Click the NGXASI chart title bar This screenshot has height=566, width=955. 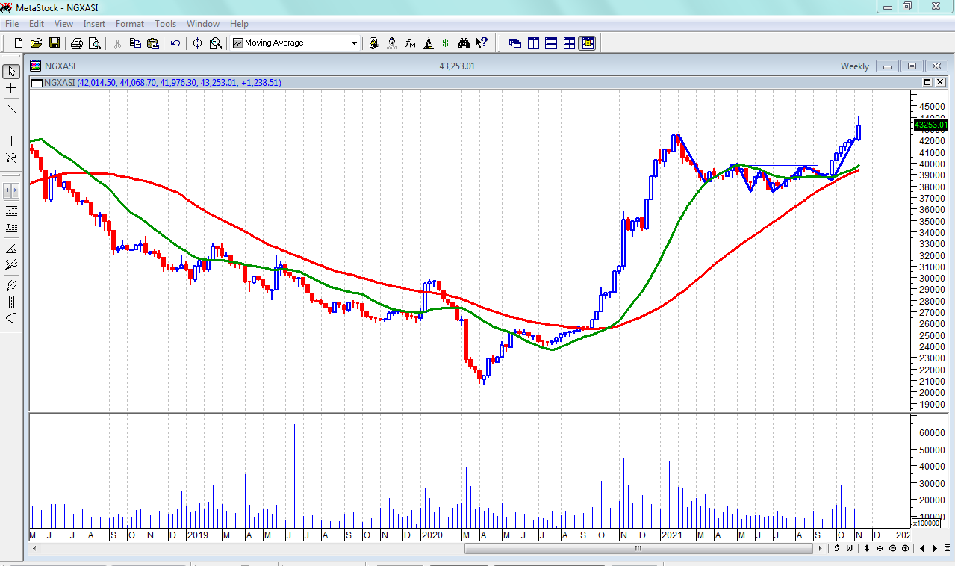[448, 66]
